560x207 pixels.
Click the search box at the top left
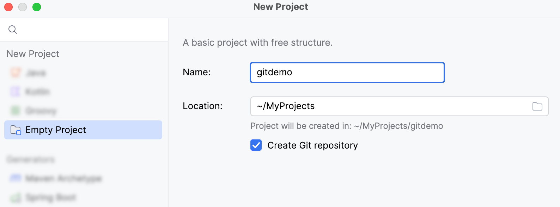click(71, 30)
